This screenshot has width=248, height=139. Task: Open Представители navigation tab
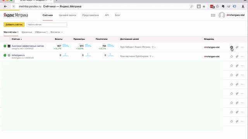(x=90, y=15)
